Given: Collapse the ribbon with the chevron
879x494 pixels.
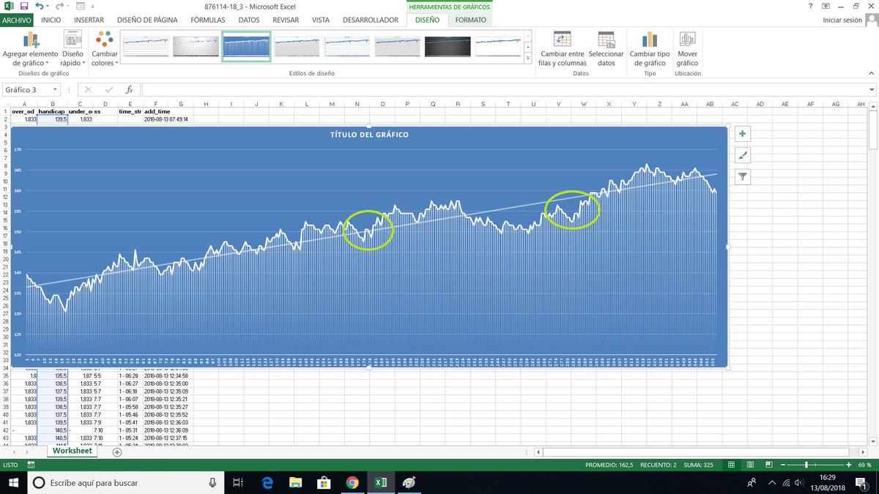Looking at the screenshot, I should 872,73.
